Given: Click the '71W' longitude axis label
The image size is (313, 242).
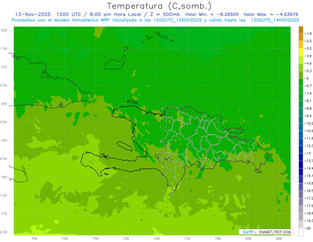Looking at the screenshot, I should 187,239.
